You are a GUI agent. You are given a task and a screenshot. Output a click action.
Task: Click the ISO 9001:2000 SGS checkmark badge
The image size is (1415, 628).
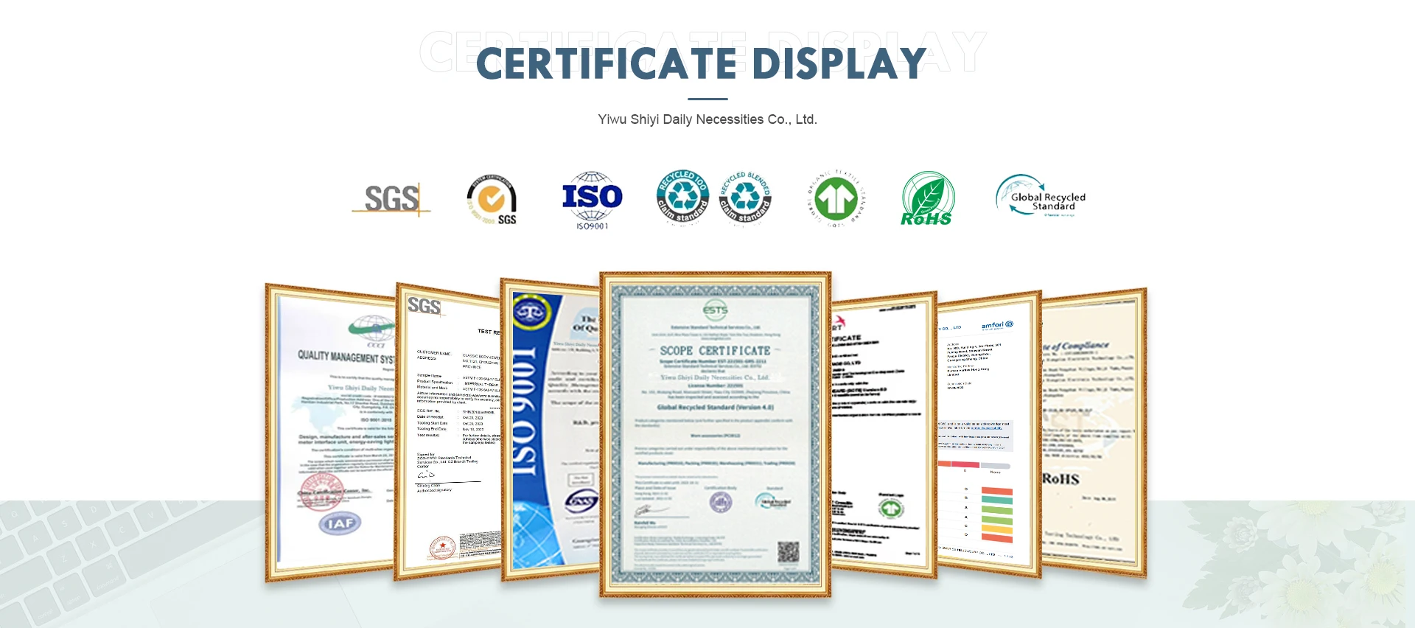(x=492, y=200)
